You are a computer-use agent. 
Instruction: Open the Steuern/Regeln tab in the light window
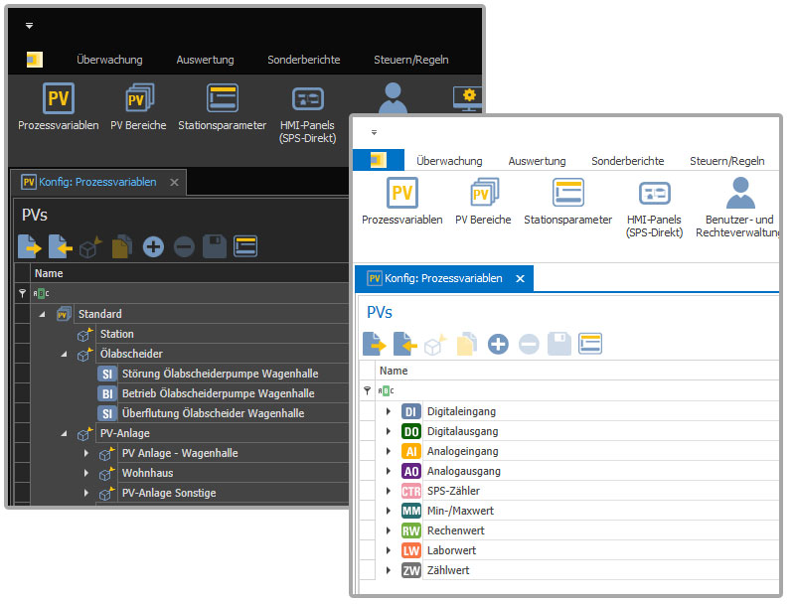[727, 161]
